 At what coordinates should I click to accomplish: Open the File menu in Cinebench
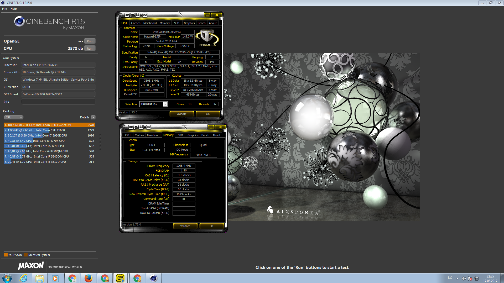(x=4, y=9)
